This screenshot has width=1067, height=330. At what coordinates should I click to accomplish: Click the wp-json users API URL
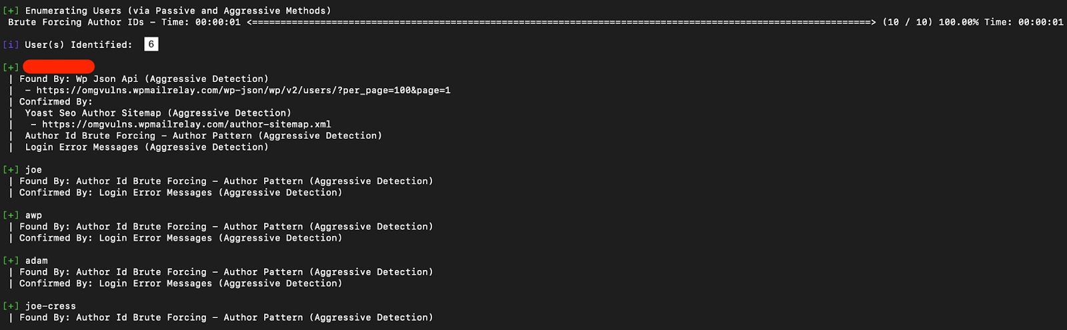click(243, 91)
